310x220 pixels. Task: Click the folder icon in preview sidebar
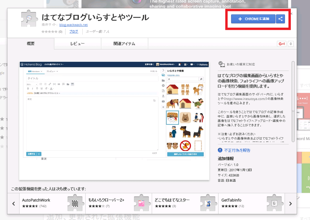(163, 81)
